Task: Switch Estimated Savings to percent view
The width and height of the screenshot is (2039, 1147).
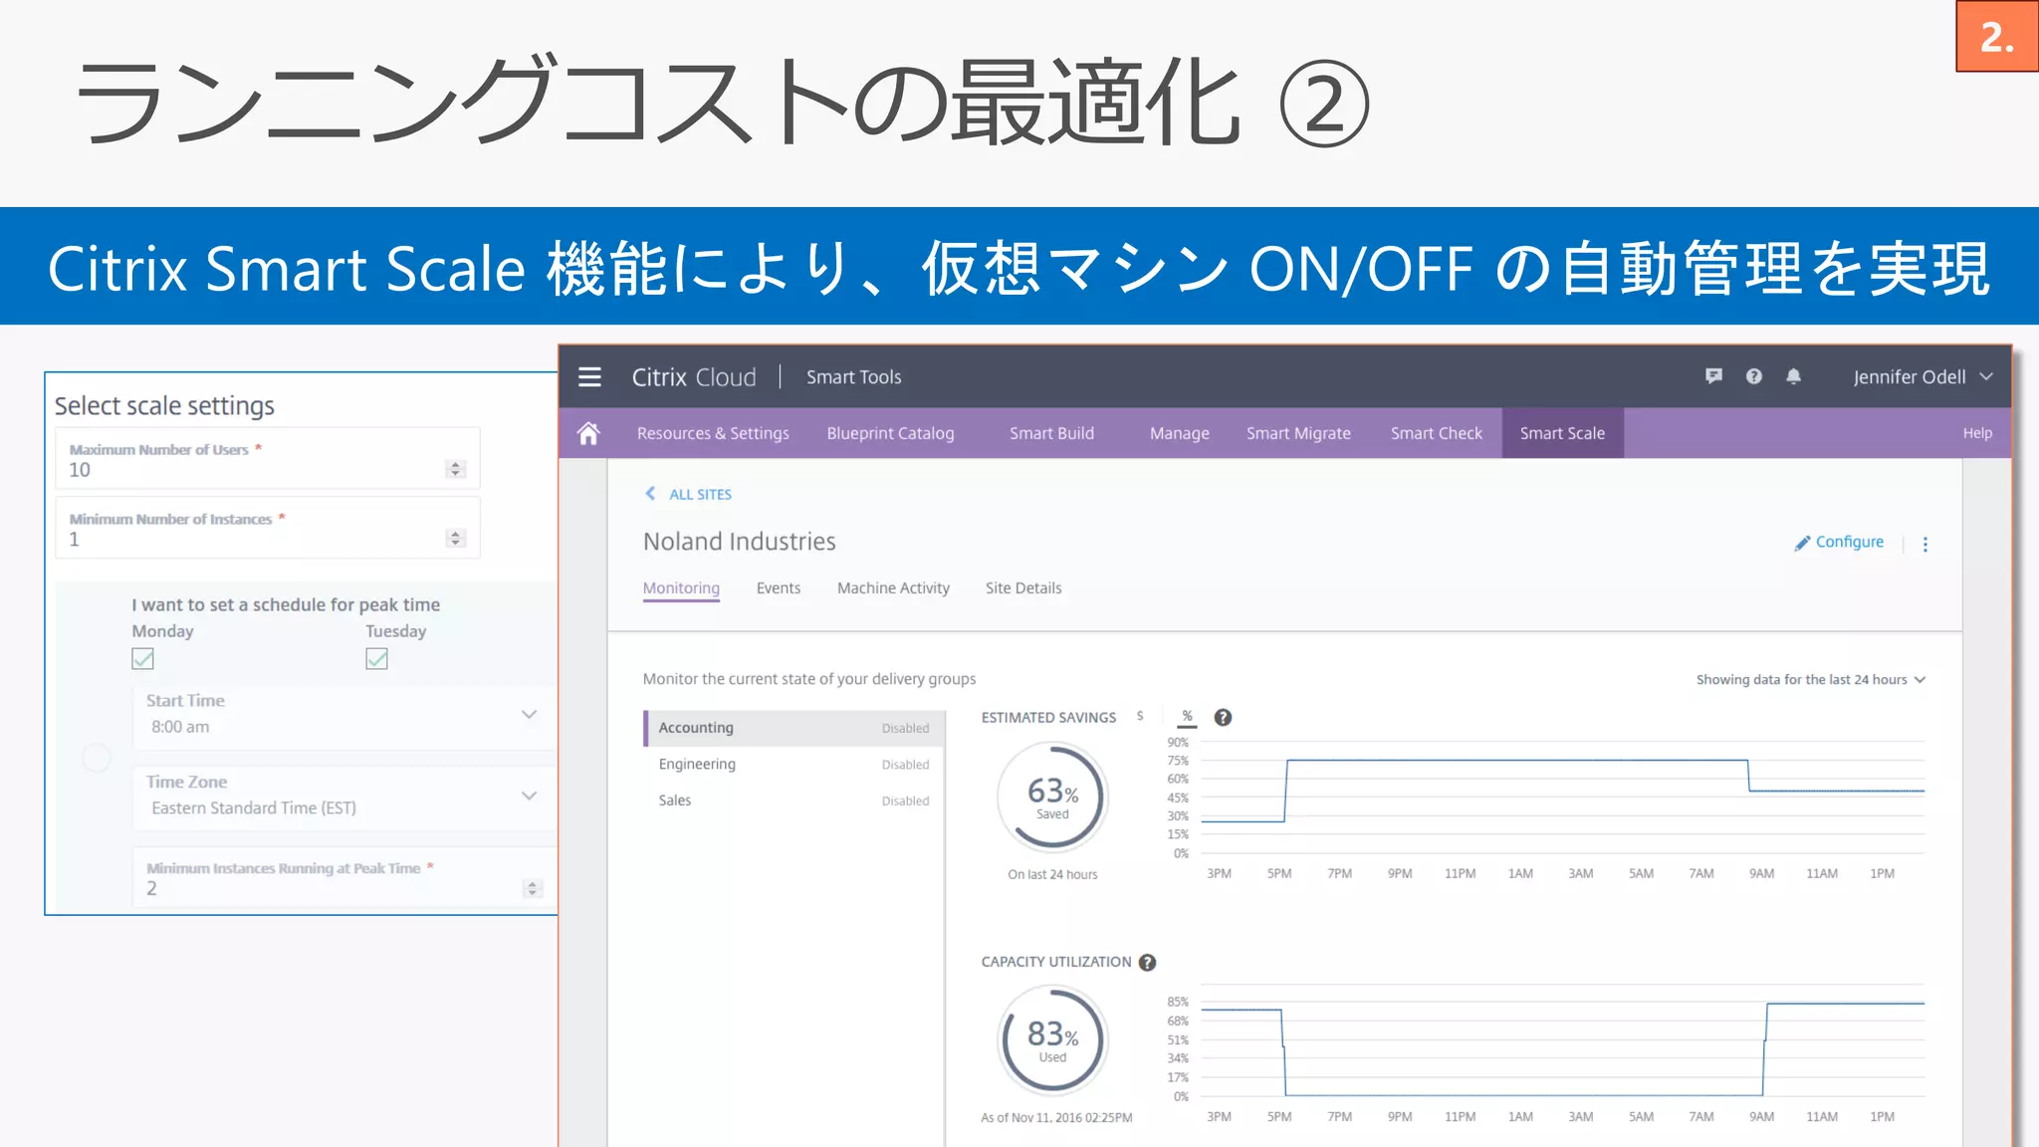Action: [x=1187, y=717]
